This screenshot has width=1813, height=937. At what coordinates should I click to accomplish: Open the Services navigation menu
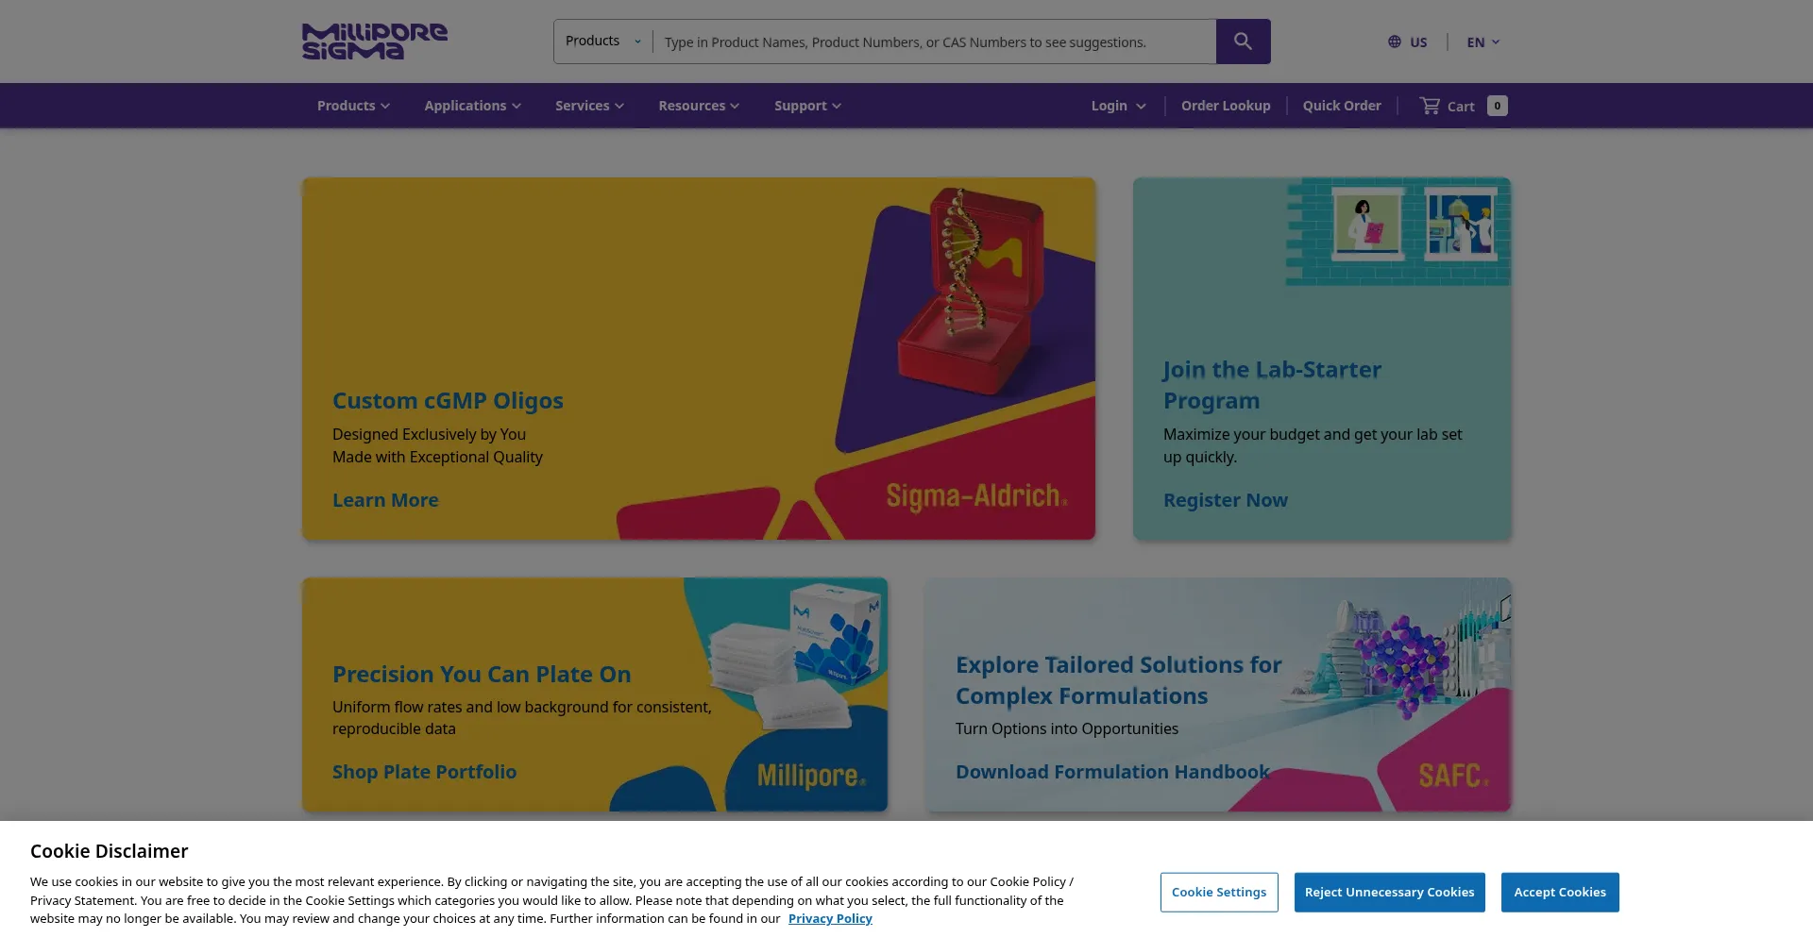point(589,106)
